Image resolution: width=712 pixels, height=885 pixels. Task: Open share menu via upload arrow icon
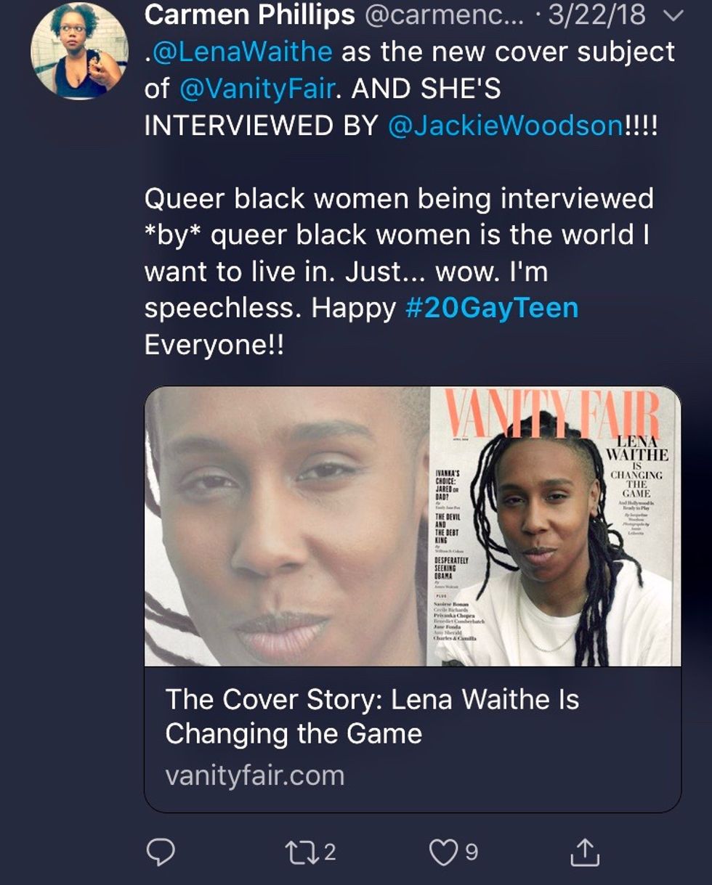click(x=584, y=852)
